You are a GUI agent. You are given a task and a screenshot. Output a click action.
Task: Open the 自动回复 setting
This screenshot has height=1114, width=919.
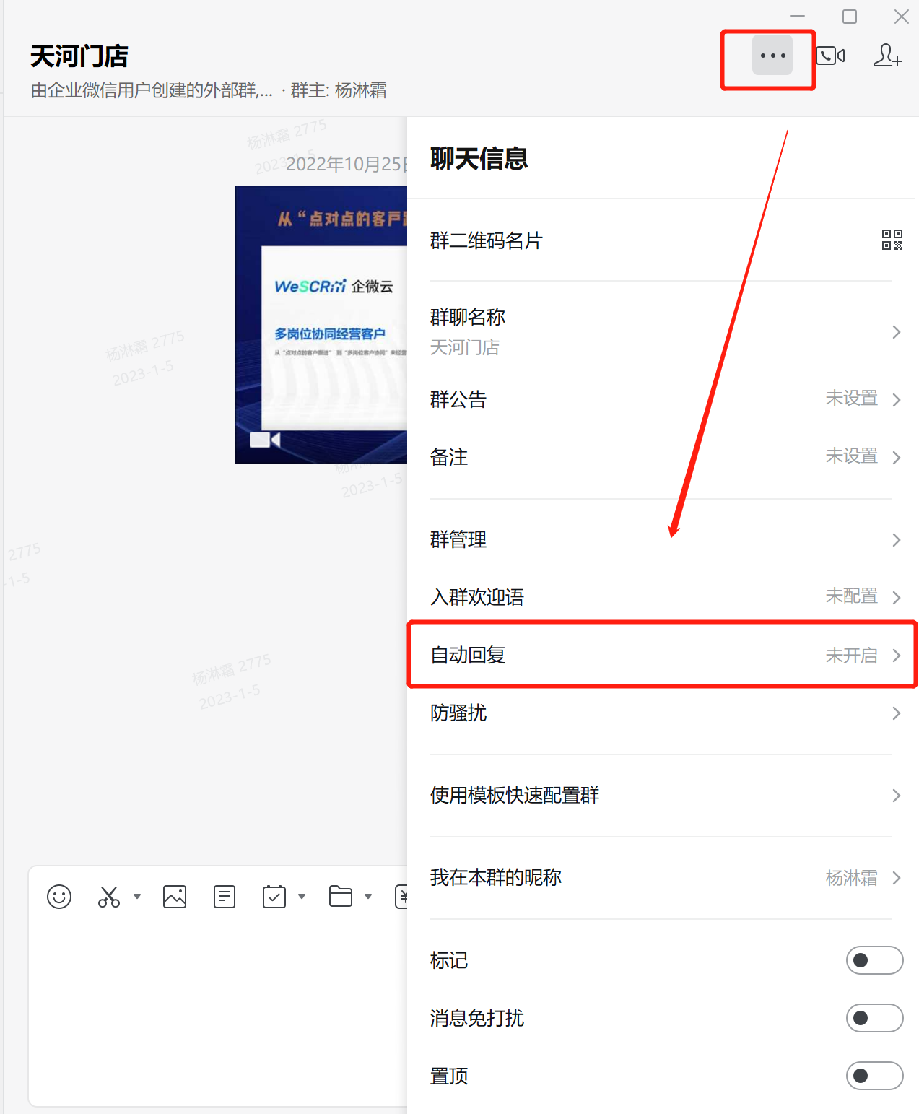tap(661, 655)
